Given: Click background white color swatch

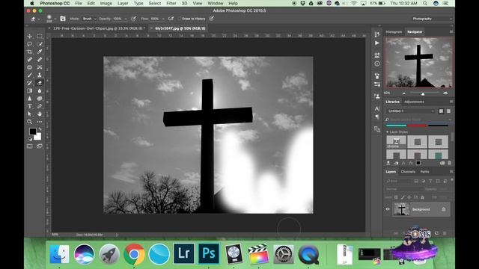Looking at the screenshot, I should click(x=38, y=137).
